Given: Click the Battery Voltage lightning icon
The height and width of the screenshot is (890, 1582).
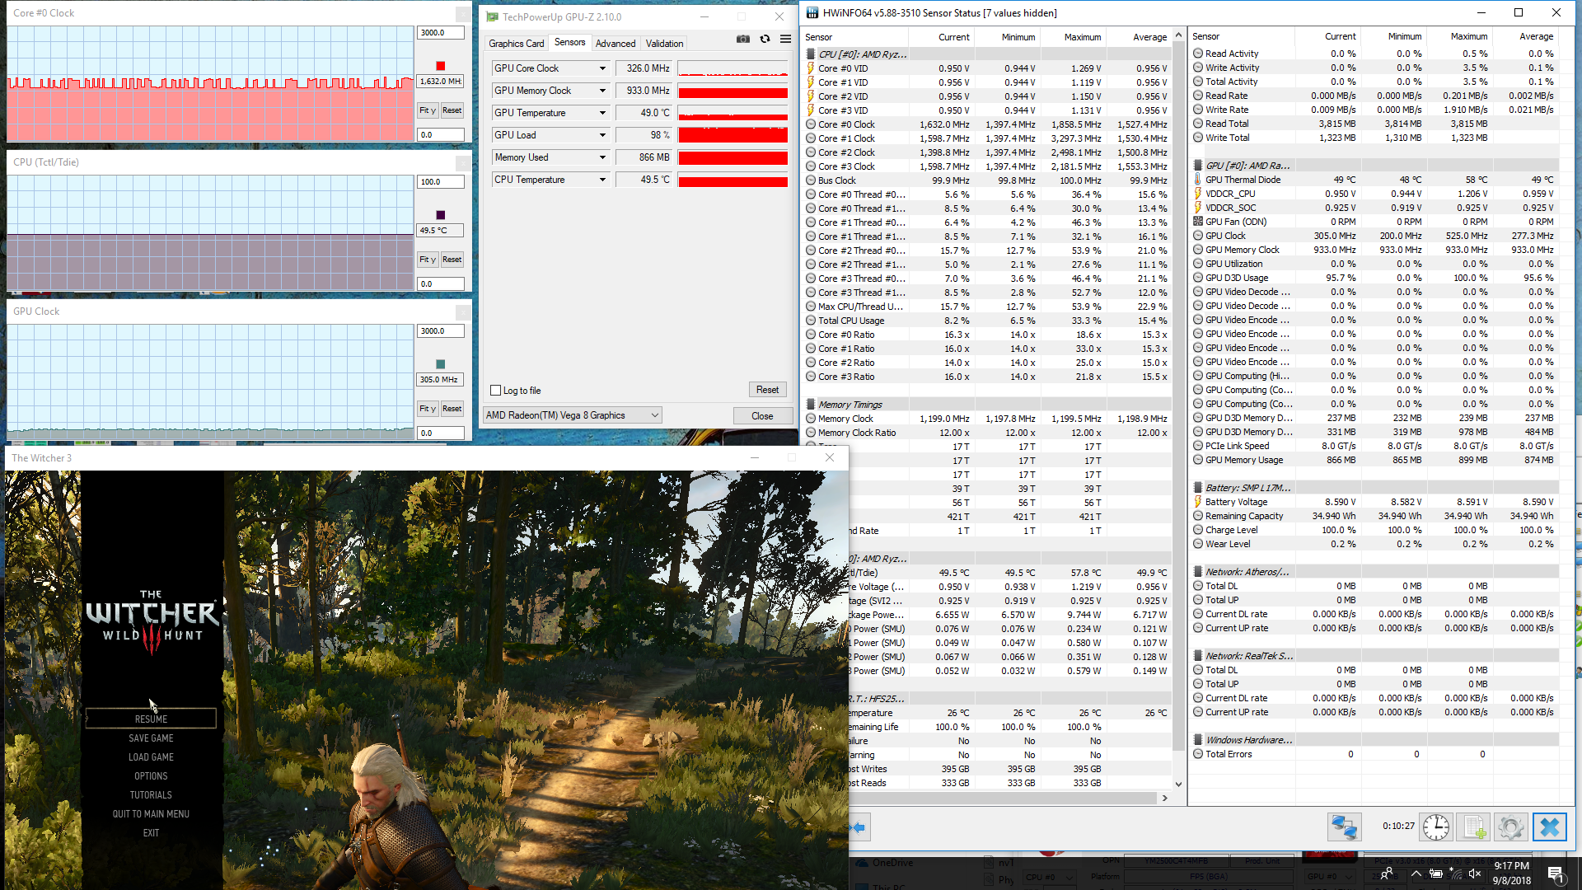Looking at the screenshot, I should point(1198,502).
